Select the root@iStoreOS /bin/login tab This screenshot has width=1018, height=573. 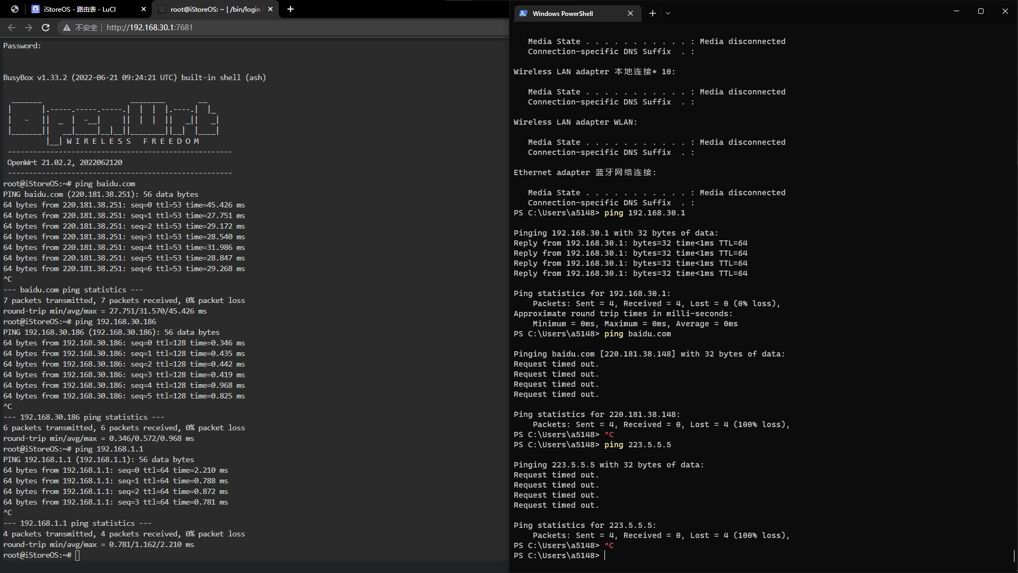click(215, 9)
